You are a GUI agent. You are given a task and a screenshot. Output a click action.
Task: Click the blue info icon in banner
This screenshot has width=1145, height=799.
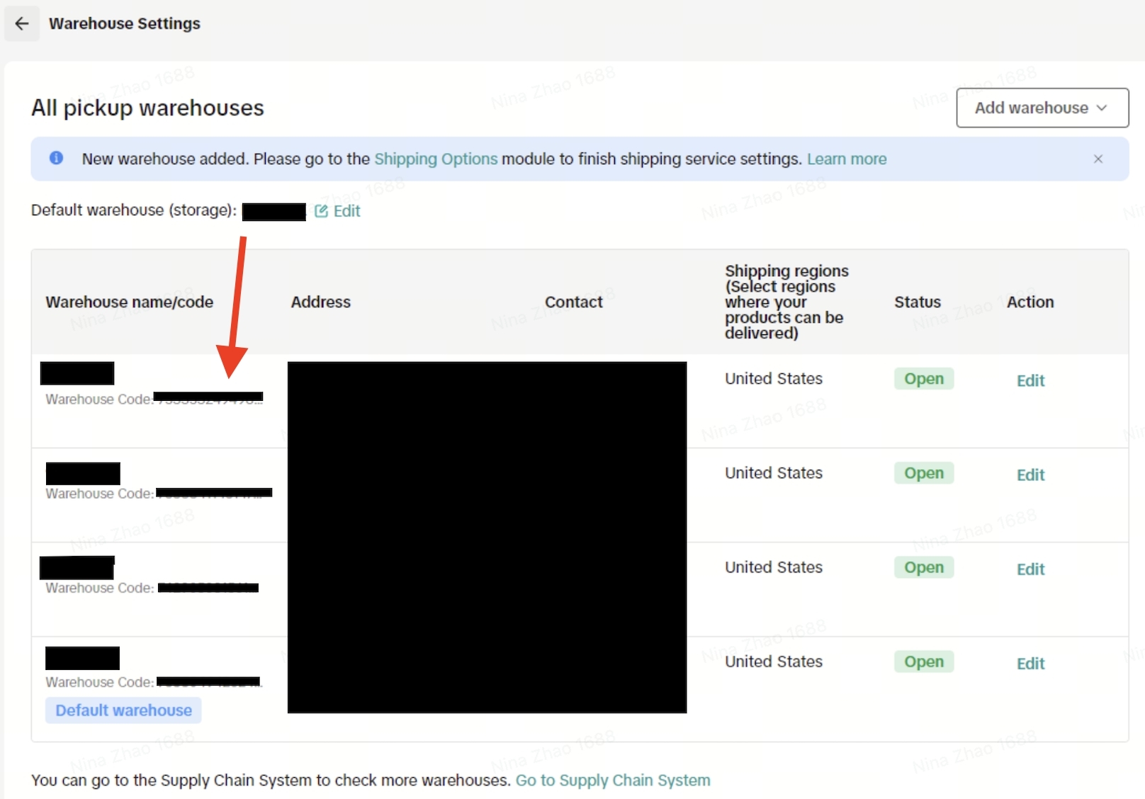[56, 158]
